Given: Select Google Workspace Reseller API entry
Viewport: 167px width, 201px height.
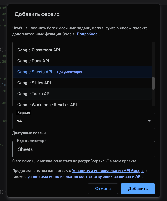Looking at the screenshot, I should (x=82, y=104).
